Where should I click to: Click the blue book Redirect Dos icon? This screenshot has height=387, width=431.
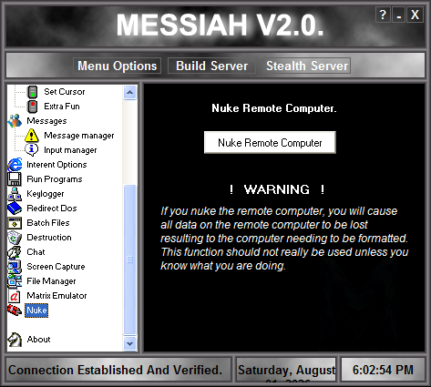click(x=15, y=209)
